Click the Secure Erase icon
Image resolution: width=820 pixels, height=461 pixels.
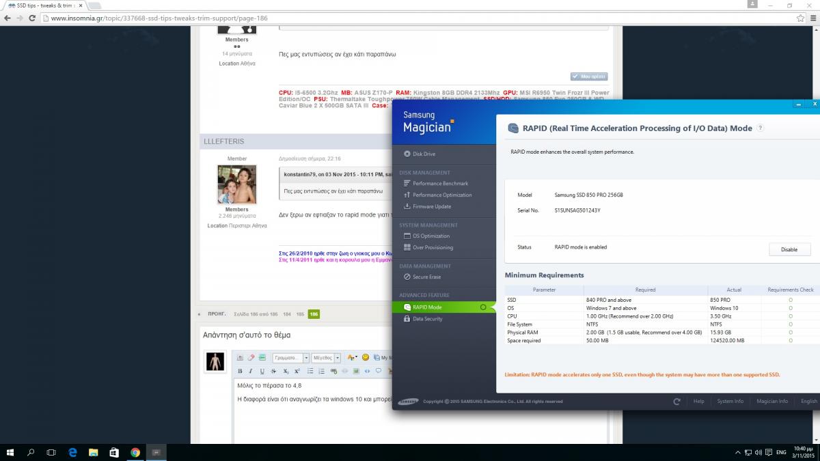(407, 277)
